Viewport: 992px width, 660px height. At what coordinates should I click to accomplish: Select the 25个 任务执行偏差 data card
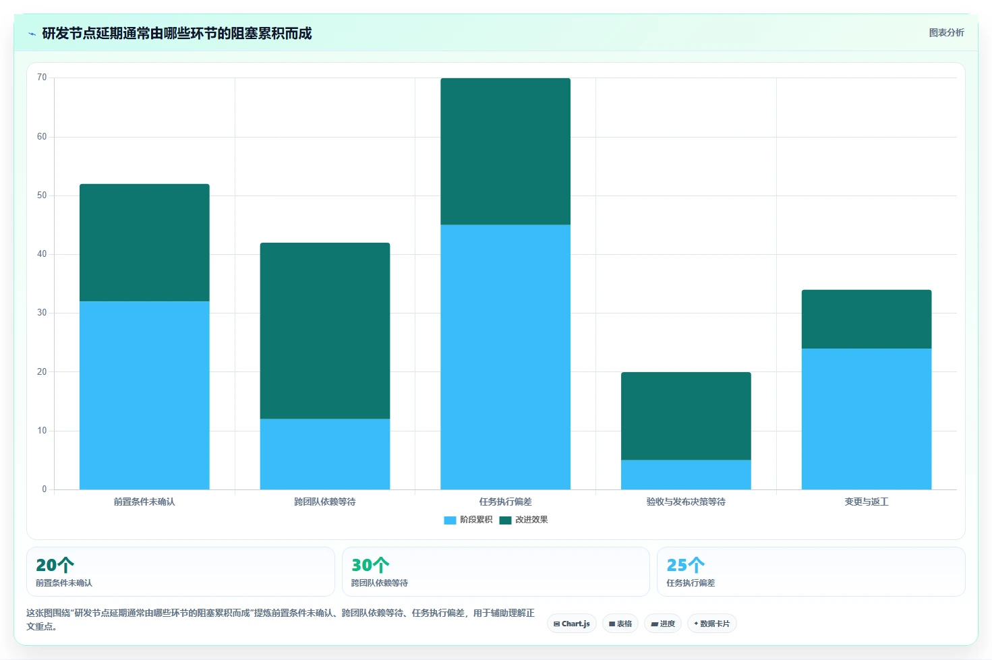[x=811, y=572]
